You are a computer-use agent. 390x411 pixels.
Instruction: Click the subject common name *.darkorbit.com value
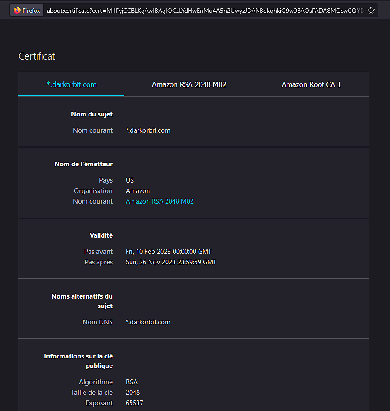pos(148,130)
